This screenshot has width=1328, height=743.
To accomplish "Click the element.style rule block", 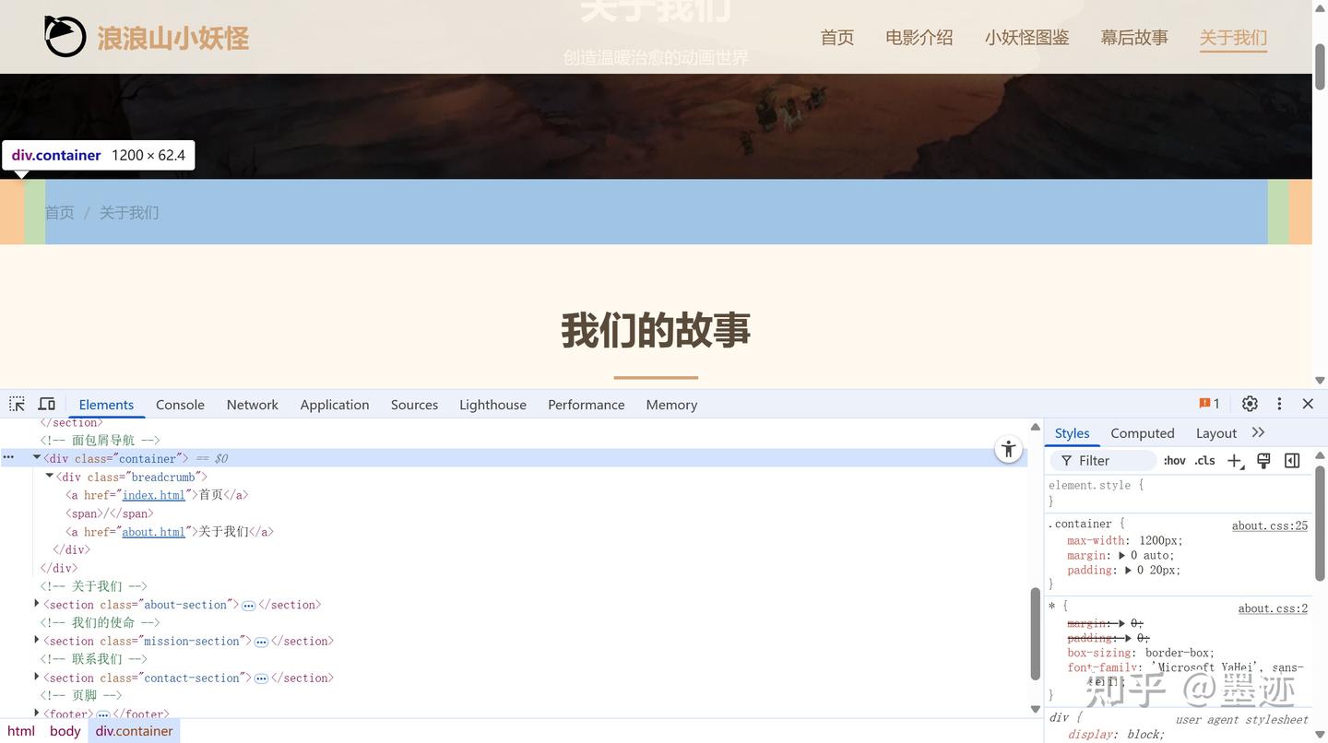I will click(x=1178, y=492).
